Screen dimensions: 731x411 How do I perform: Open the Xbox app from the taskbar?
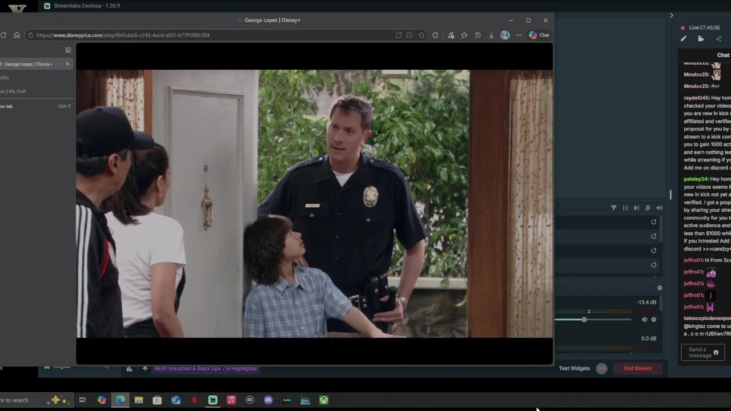click(324, 400)
